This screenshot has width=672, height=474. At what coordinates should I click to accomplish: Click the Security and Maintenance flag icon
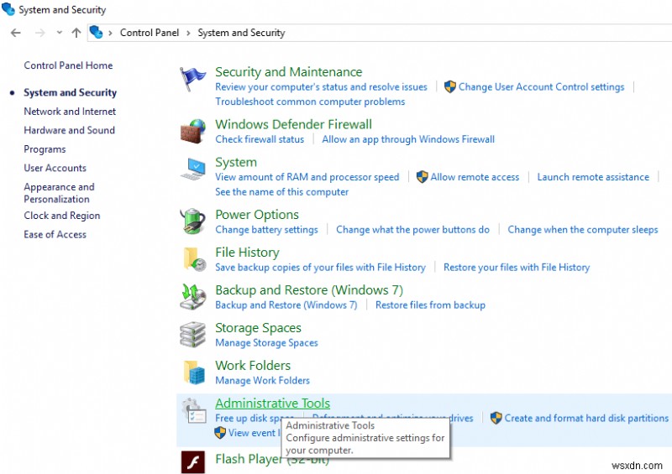coord(193,80)
